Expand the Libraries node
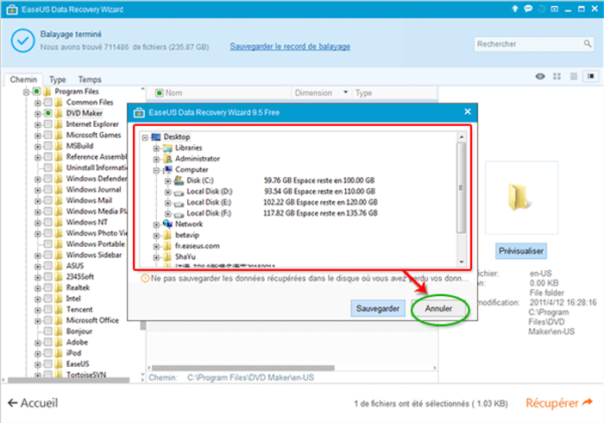Image resolution: width=604 pixels, height=423 pixels. pyautogui.click(x=156, y=148)
